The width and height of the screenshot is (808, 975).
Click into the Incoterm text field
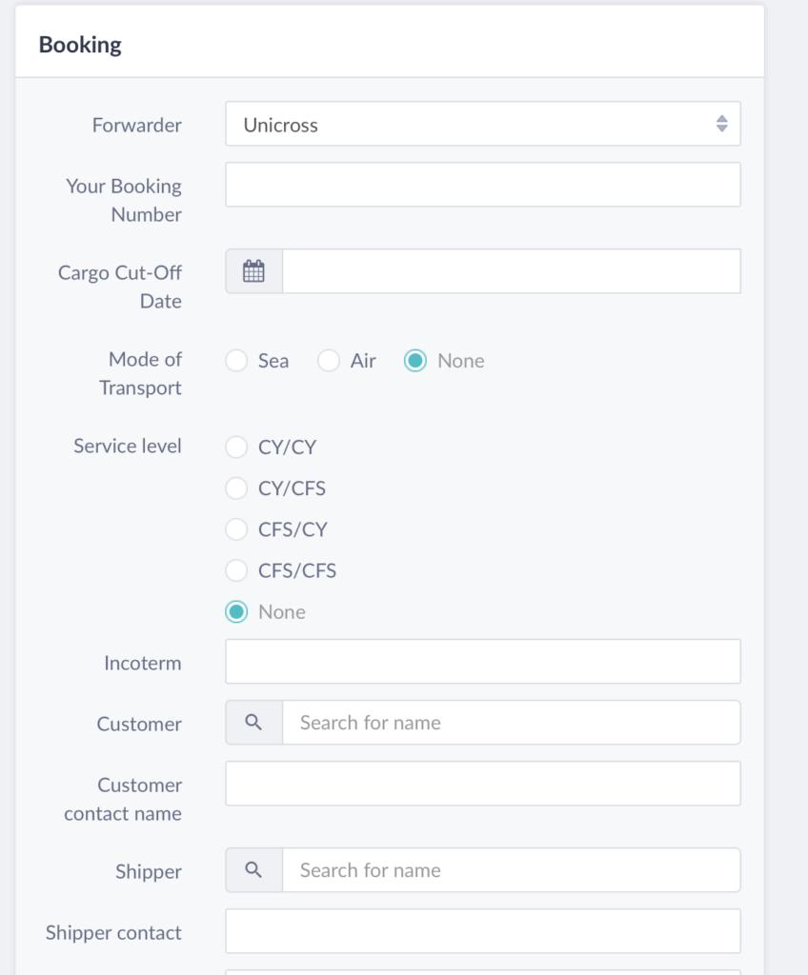point(482,662)
